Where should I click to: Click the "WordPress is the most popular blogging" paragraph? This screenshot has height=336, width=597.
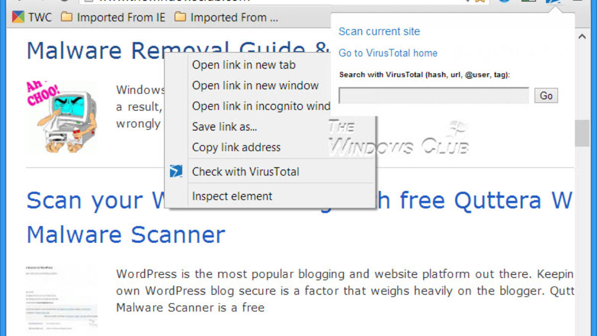click(x=345, y=291)
